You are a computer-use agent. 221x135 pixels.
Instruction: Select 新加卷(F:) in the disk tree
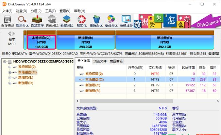click(26, 83)
